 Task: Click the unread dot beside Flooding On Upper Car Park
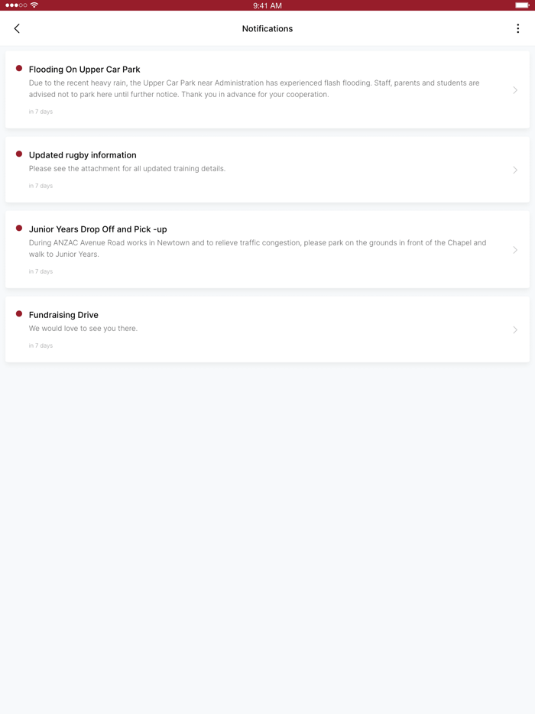[19, 68]
